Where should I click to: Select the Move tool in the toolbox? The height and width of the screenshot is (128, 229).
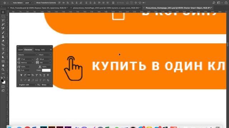[x=3, y=12]
